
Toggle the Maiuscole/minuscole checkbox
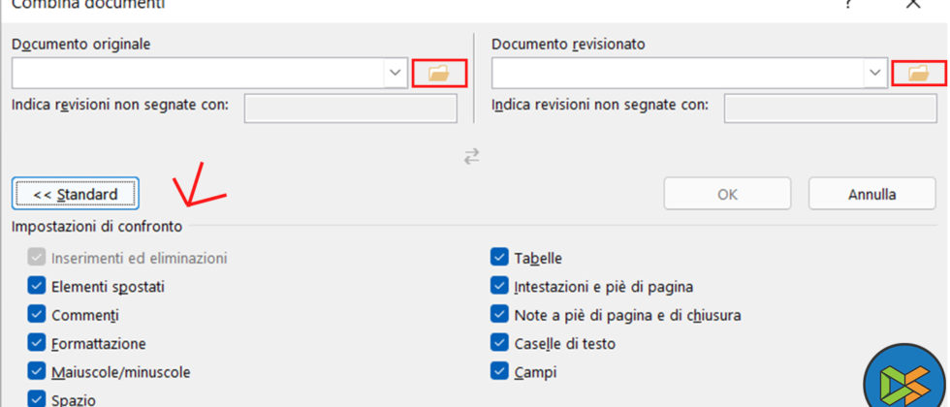pos(37,371)
